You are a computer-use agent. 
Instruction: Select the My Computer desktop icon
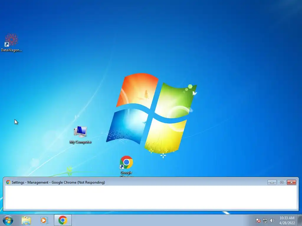tap(81, 135)
